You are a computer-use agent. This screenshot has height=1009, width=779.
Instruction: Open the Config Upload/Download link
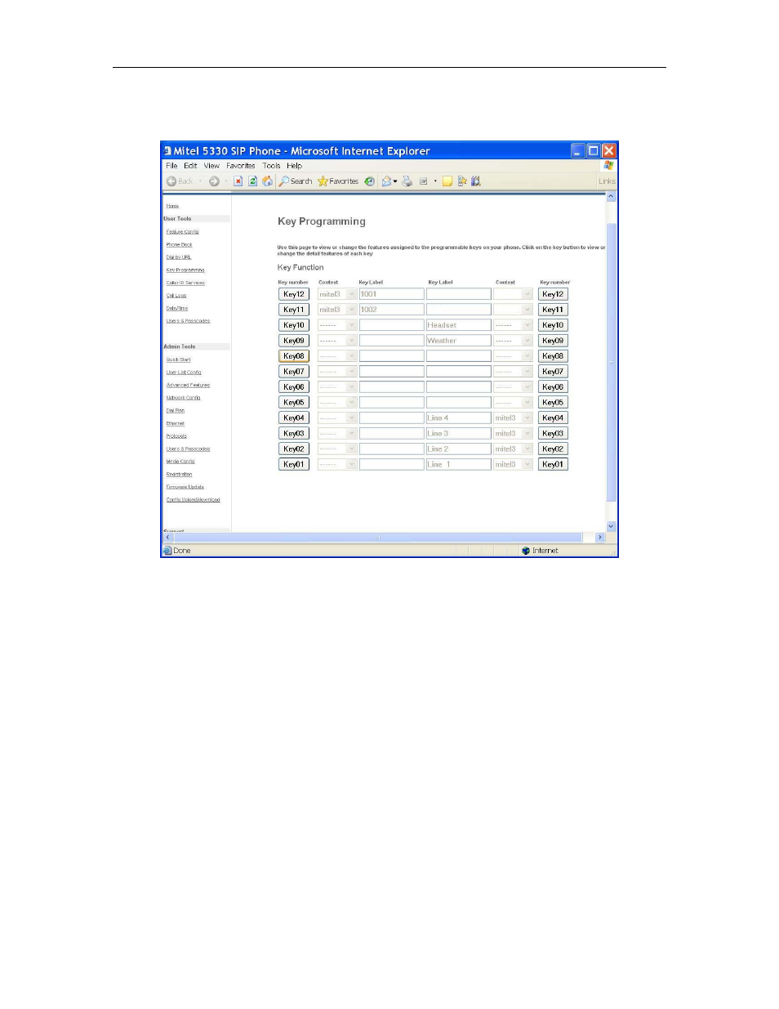coord(193,500)
